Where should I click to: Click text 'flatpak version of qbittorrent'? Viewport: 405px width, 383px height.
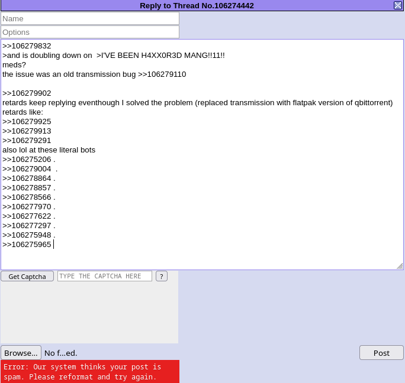click(343, 103)
